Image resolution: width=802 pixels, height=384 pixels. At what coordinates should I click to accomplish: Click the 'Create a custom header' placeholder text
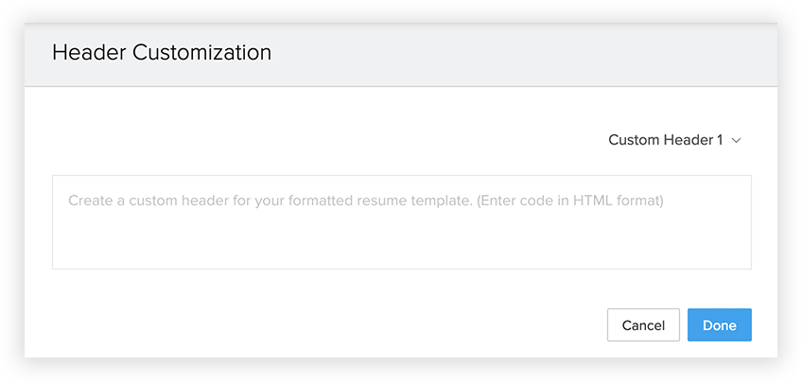pos(270,201)
